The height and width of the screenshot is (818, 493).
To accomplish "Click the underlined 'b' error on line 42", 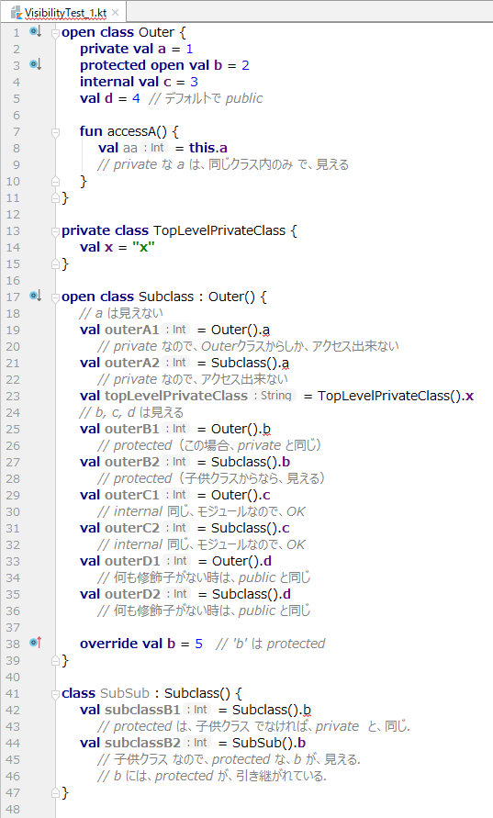I will pyautogui.click(x=308, y=710).
